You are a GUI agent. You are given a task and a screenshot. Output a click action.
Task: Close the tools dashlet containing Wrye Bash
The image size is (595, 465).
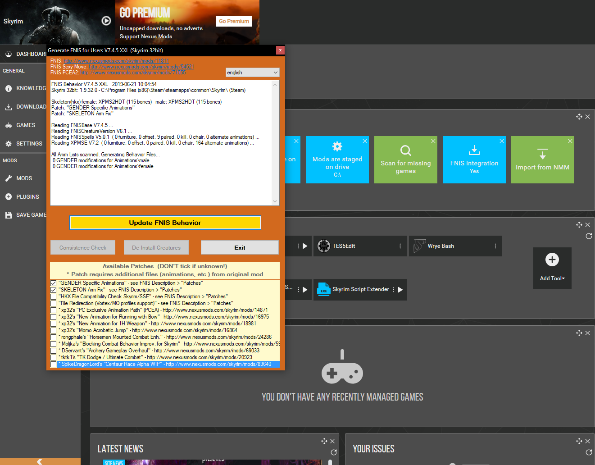pyautogui.click(x=587, y=225)
